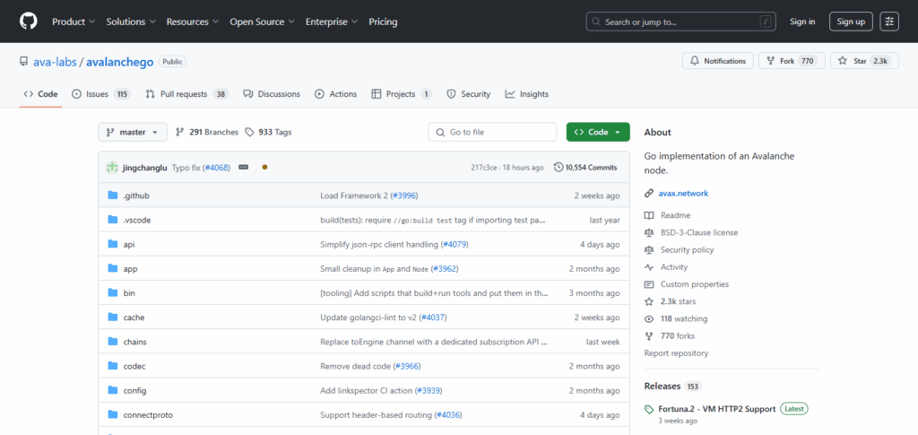Click the Fork icon button
The width and height of the screenshot is (918, 435).
pyautogui.click(x=770, y=61)
